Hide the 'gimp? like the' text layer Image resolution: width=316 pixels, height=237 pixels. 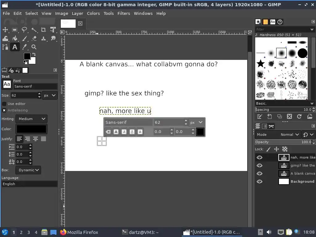259,165
